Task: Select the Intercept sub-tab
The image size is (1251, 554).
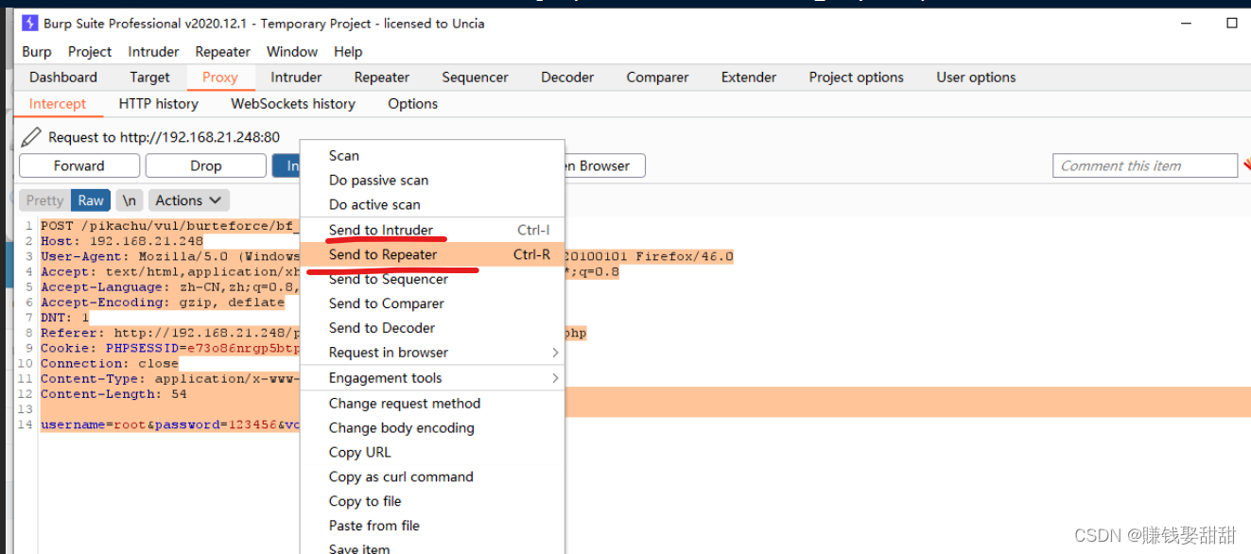Action: click(58, 104)
